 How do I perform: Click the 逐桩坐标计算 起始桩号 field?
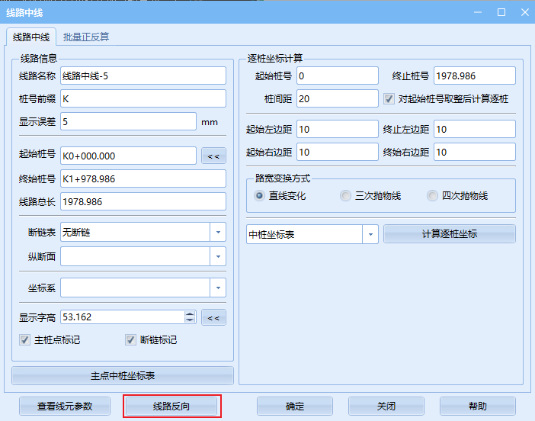pos(338,76)
